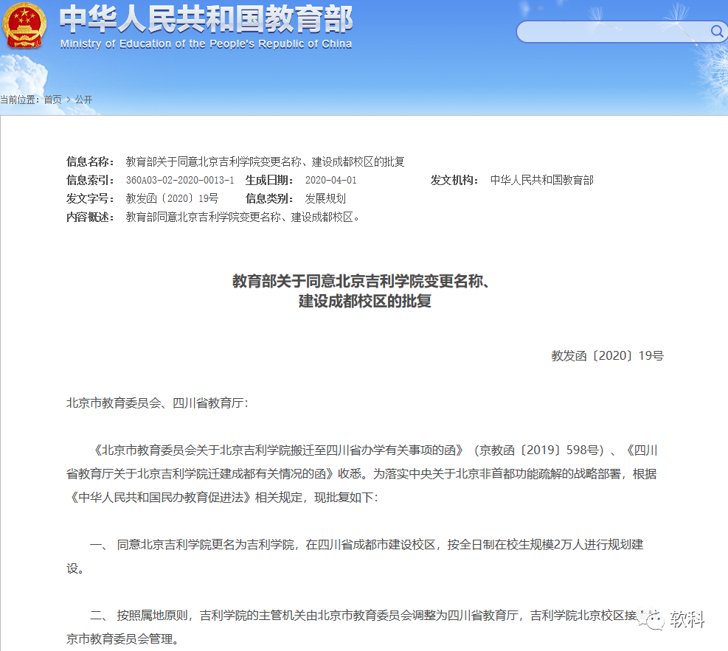
Task: Select the category value 发展规划
Action: (x=325, y=198)
